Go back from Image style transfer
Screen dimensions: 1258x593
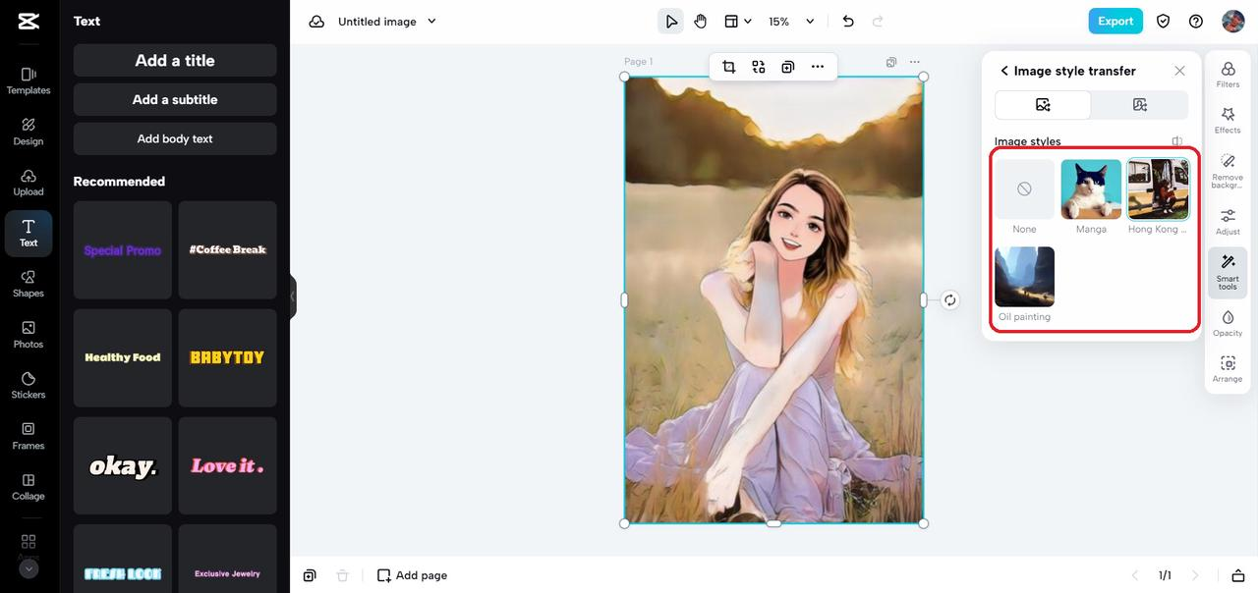pos(1003,71)
